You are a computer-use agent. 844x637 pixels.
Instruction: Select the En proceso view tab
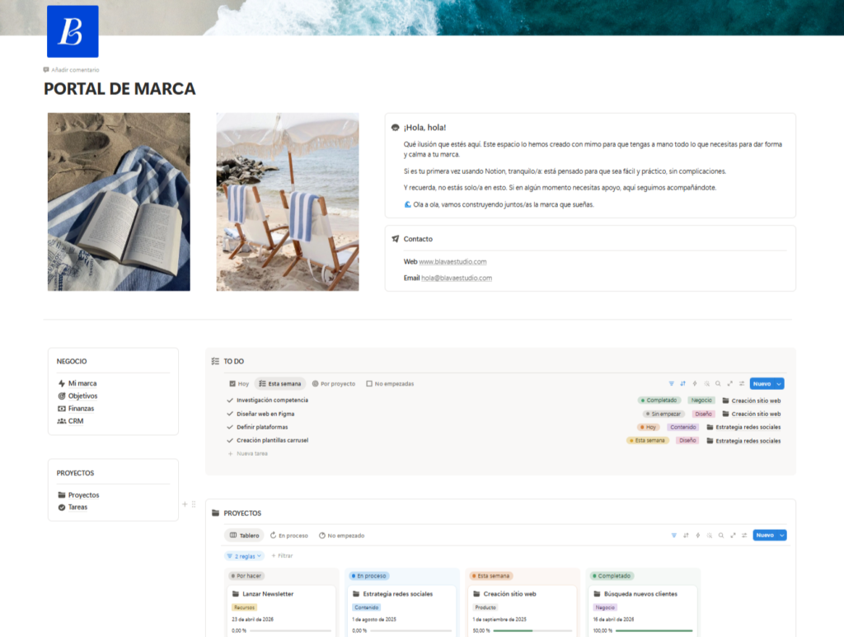pyautogui.click(x=289, y=536)
